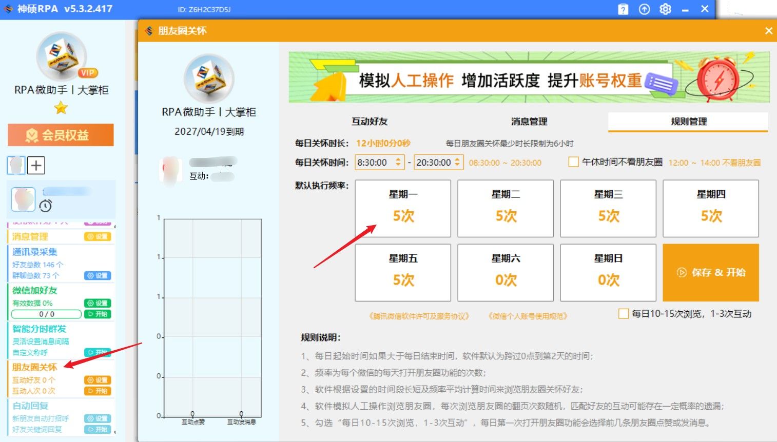The height and width of the screenshot is (442, 777).
Task: Click the 开始 play icon for 微信加好友
Action: [x=98, y=314]
